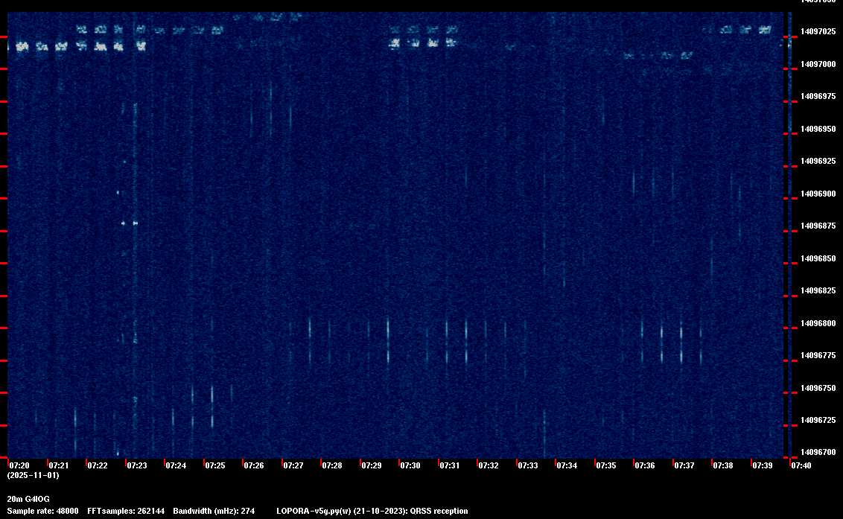Click the (2025-11-01) date text
The height and width of the screenshot is (519, 843).
(x=33, y=475)
